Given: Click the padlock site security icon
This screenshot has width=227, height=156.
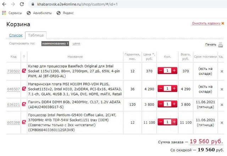Looking at the screenshot, I should click(x=33, y=4).
